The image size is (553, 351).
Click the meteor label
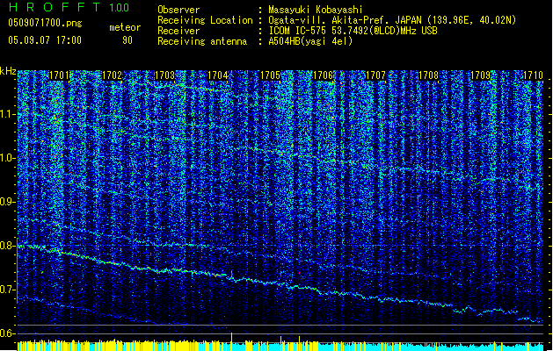[125, 28]
